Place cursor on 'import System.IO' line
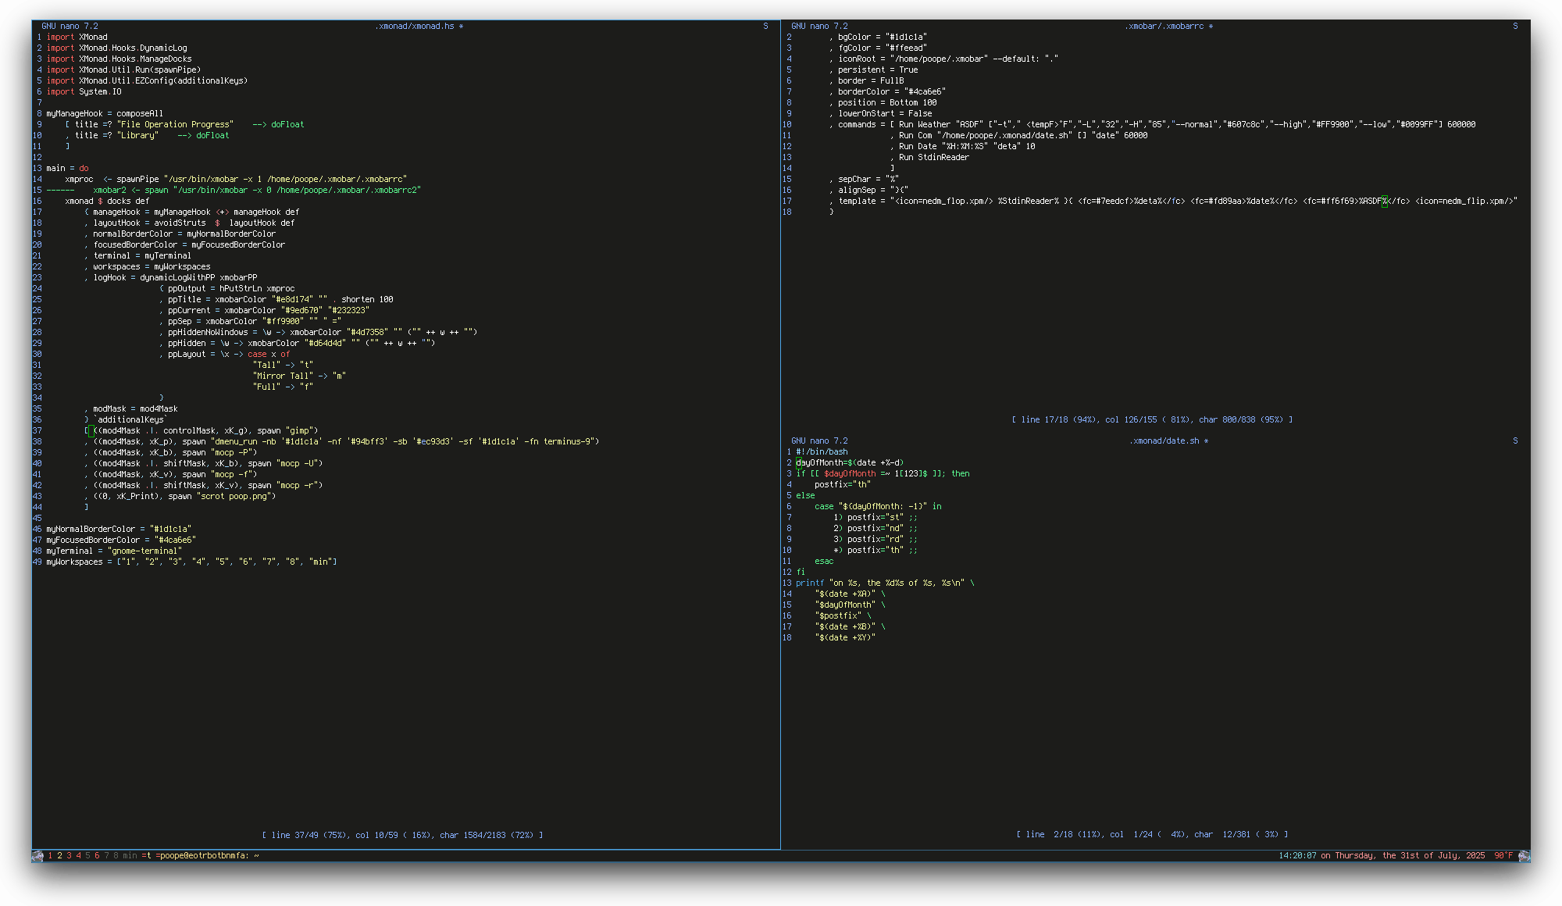Viewport: 1562px width, 906px height. point(84,92)
